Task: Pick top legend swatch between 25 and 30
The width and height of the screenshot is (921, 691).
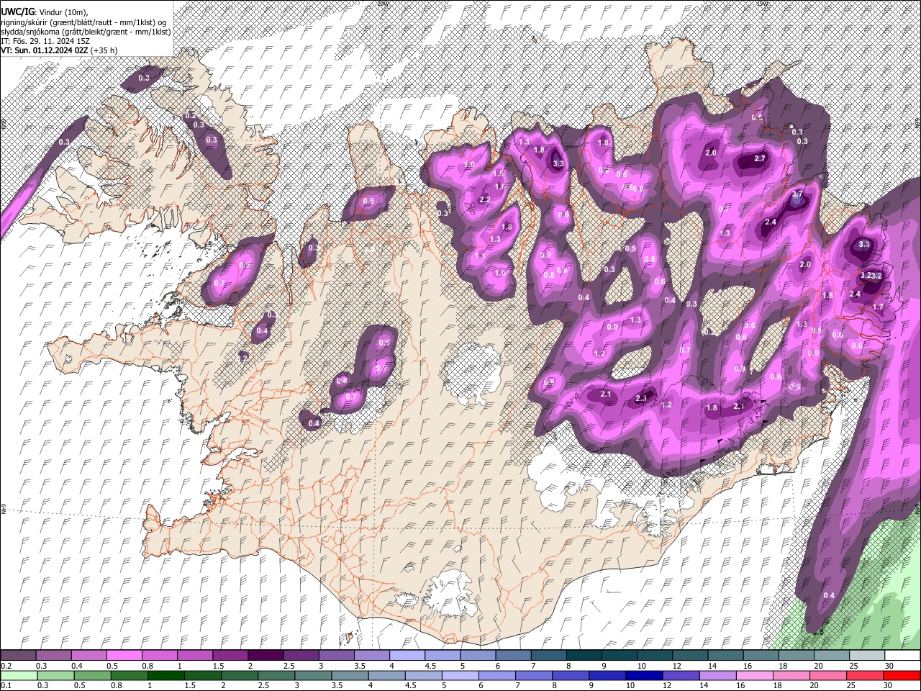Action: 868,656
